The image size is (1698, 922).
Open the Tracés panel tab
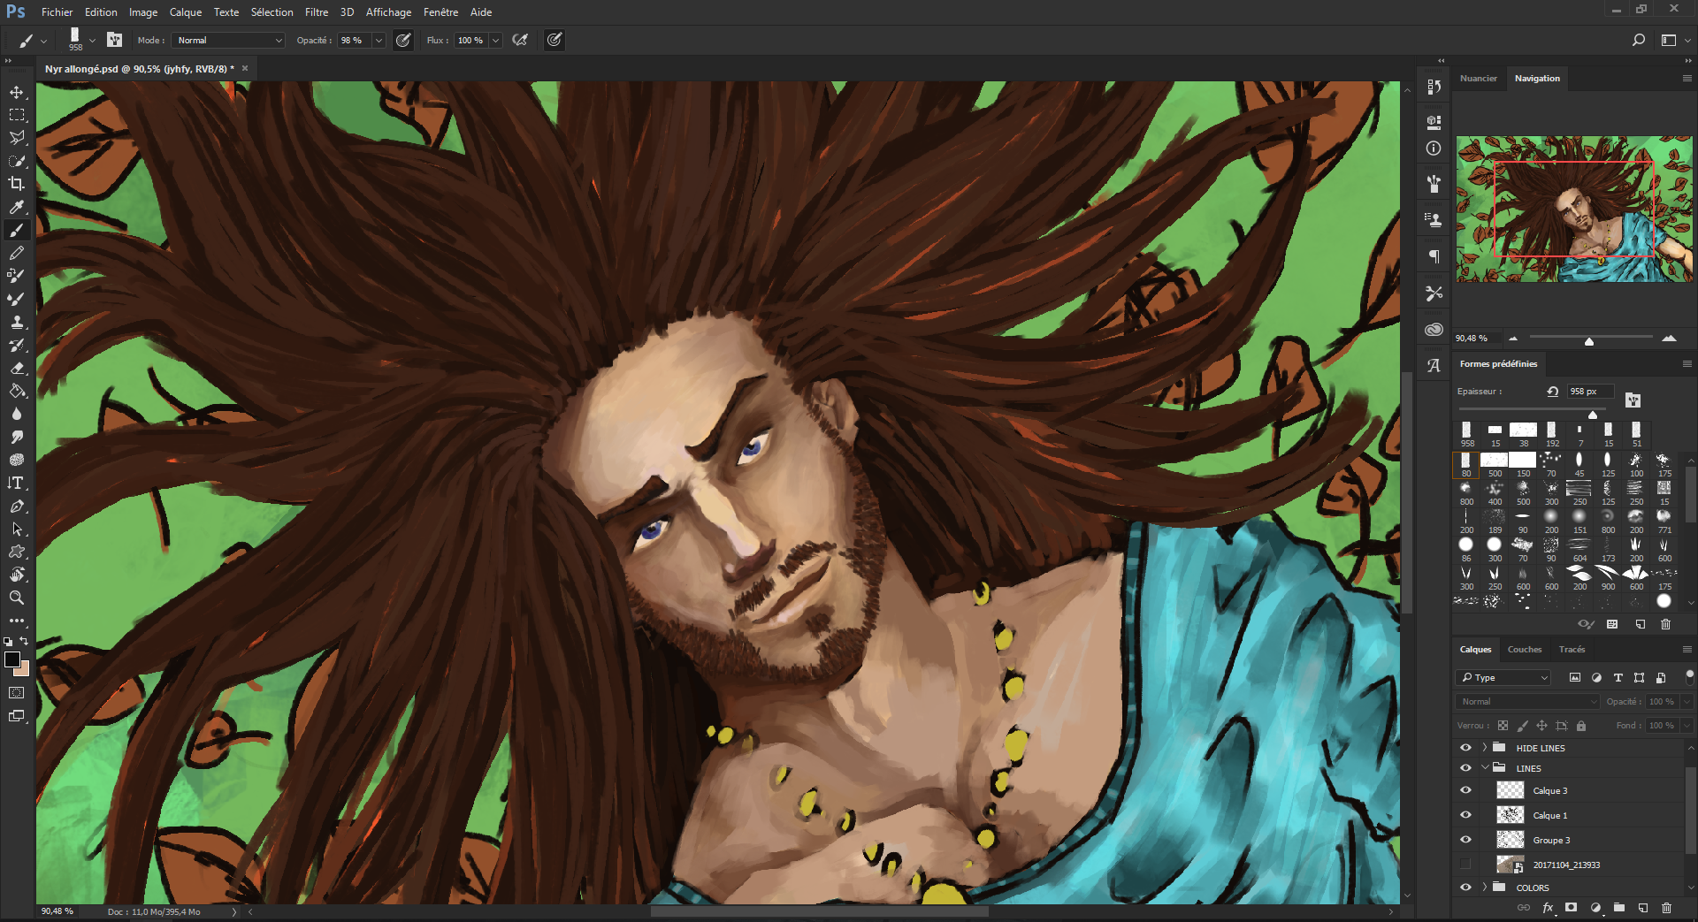1572,650
